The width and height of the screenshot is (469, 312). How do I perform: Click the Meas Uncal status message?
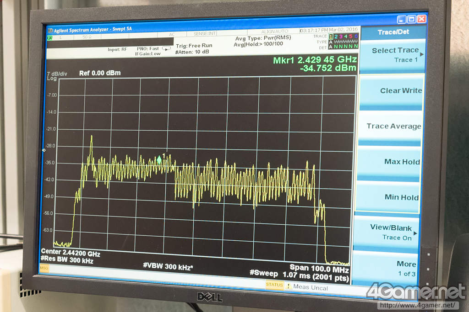point(311,287)
